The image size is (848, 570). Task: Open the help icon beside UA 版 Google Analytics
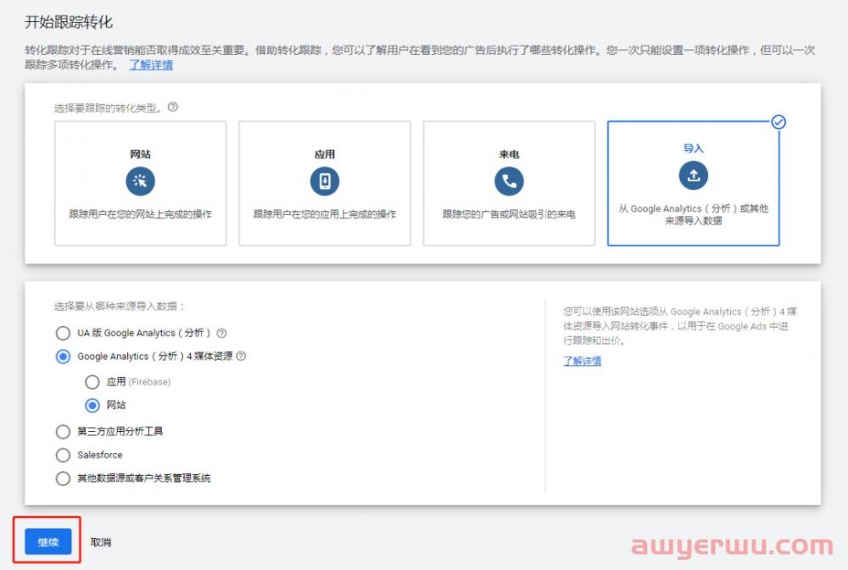[220, 333]
